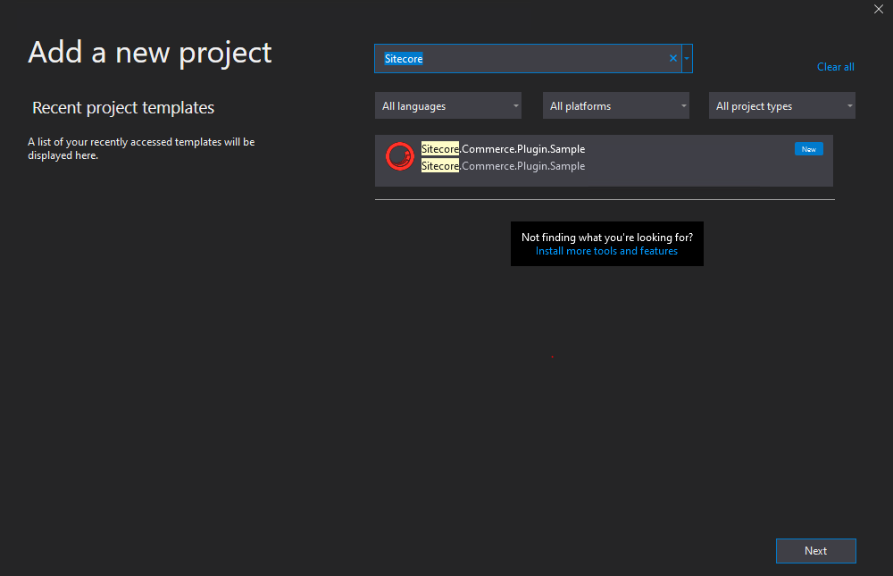Close the Add a new project dialog
Screen dimensions: 893x576
pyautogui.click(x=877, y=9)
